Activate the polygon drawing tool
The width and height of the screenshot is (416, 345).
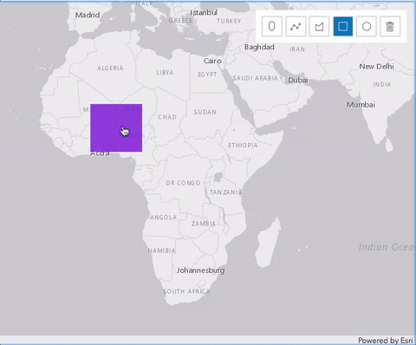point(319,26)
